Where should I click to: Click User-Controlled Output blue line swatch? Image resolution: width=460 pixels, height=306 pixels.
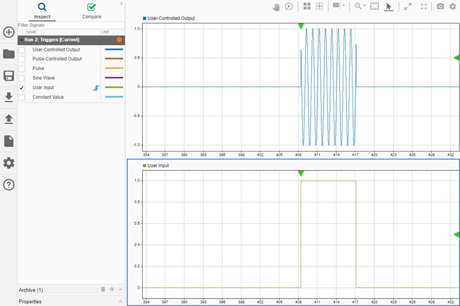(x=114, y=49)
